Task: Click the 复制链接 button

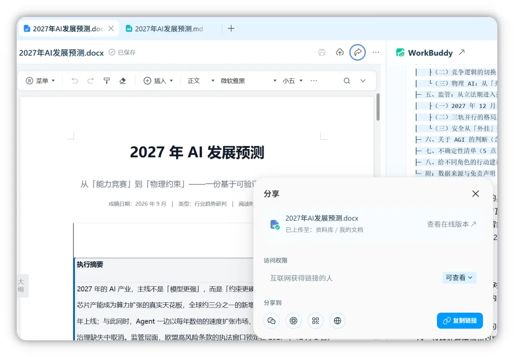Action: point(460,321)
